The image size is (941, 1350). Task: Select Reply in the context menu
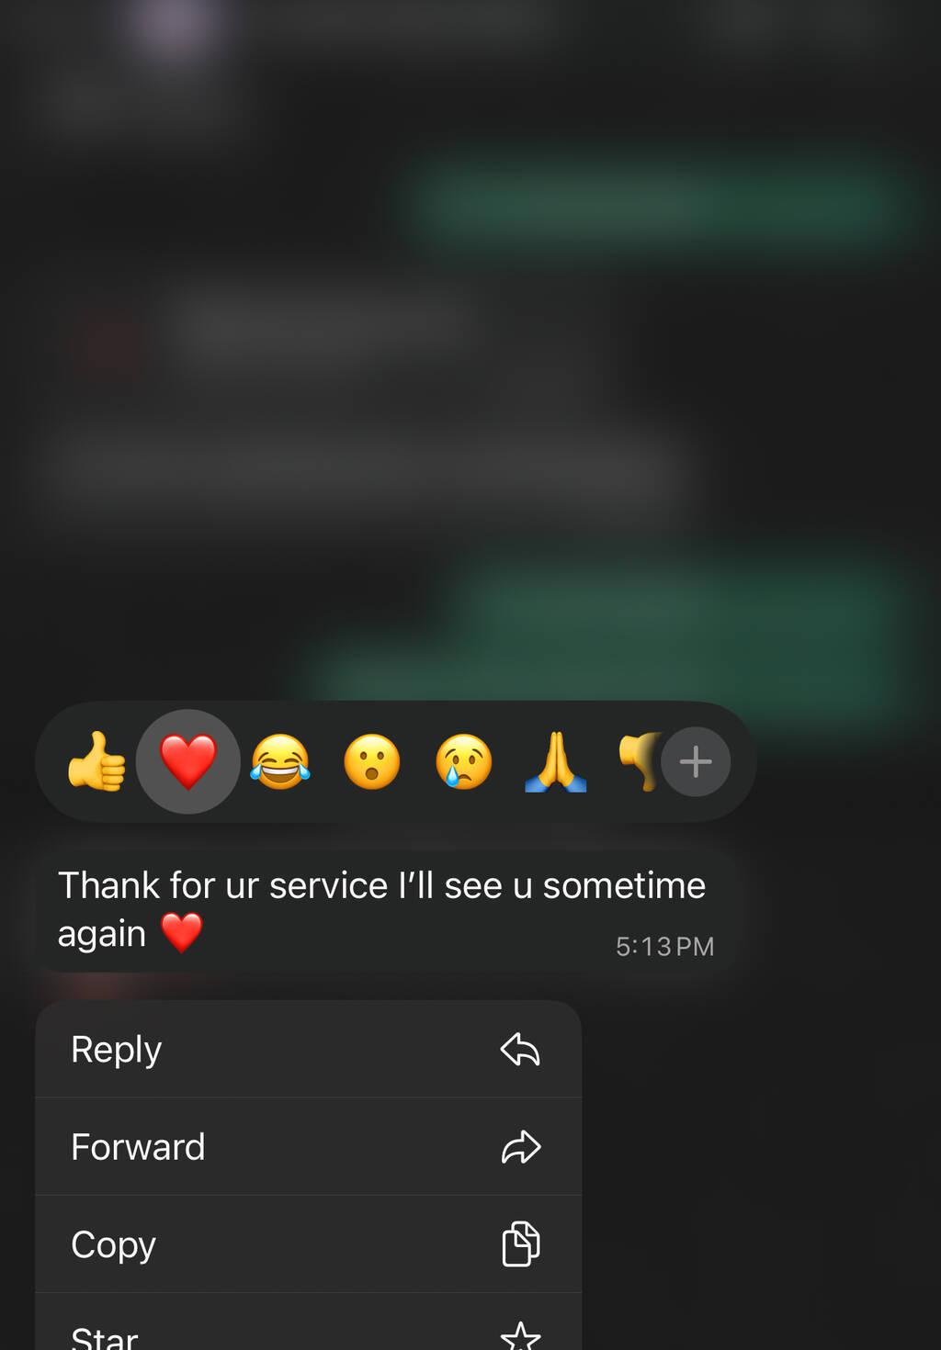309,1049
